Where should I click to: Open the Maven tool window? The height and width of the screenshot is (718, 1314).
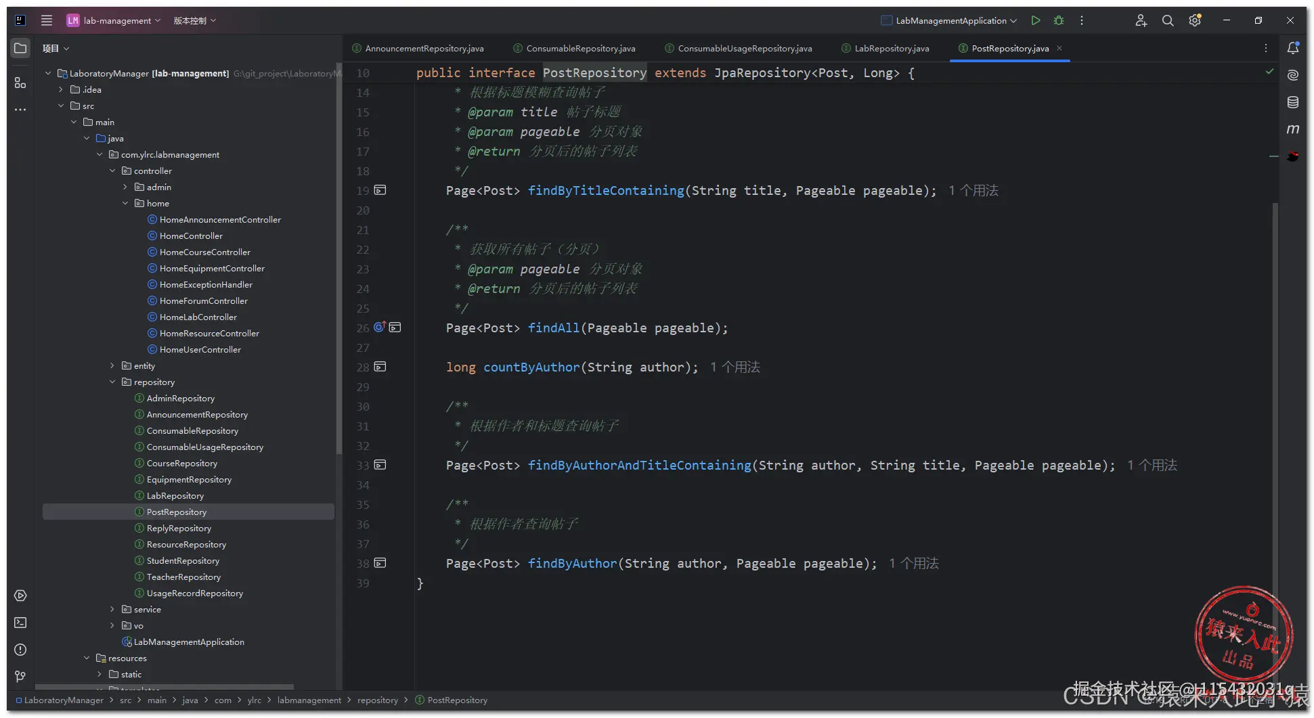1293,129
